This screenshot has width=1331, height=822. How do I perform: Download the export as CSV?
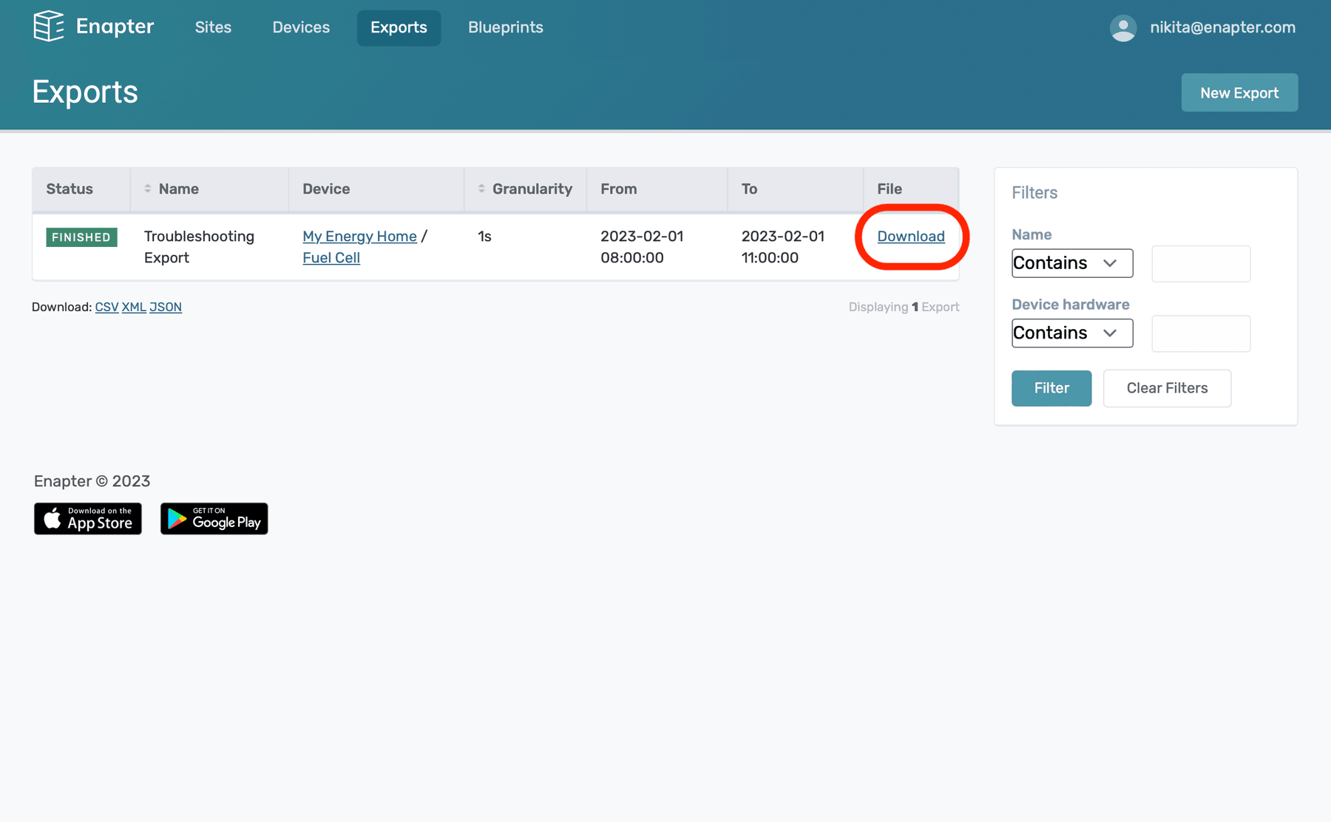point(106,307)
